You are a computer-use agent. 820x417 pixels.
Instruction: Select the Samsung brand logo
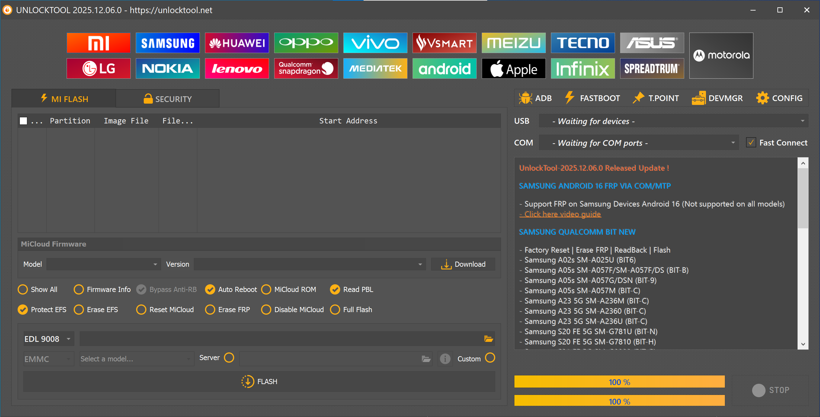tap(168, 43)
